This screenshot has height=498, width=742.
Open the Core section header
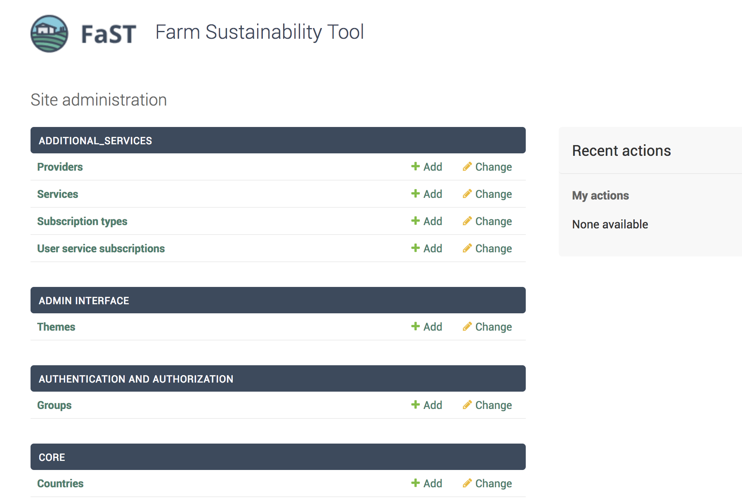pyautogui.click(x=52, y=457)
